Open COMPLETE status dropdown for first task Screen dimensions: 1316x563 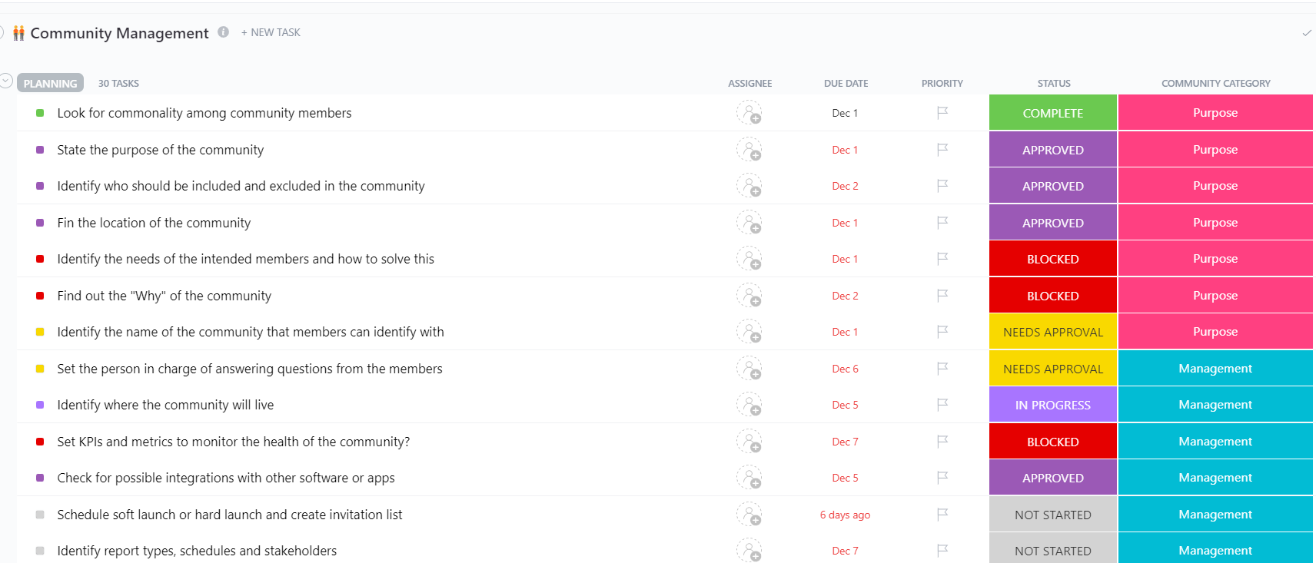[1052, 113]
